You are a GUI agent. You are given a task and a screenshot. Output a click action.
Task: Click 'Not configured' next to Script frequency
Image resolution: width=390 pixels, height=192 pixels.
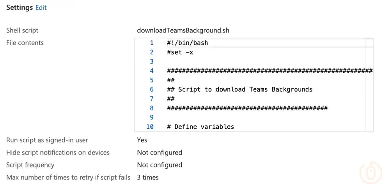[160, 165]
